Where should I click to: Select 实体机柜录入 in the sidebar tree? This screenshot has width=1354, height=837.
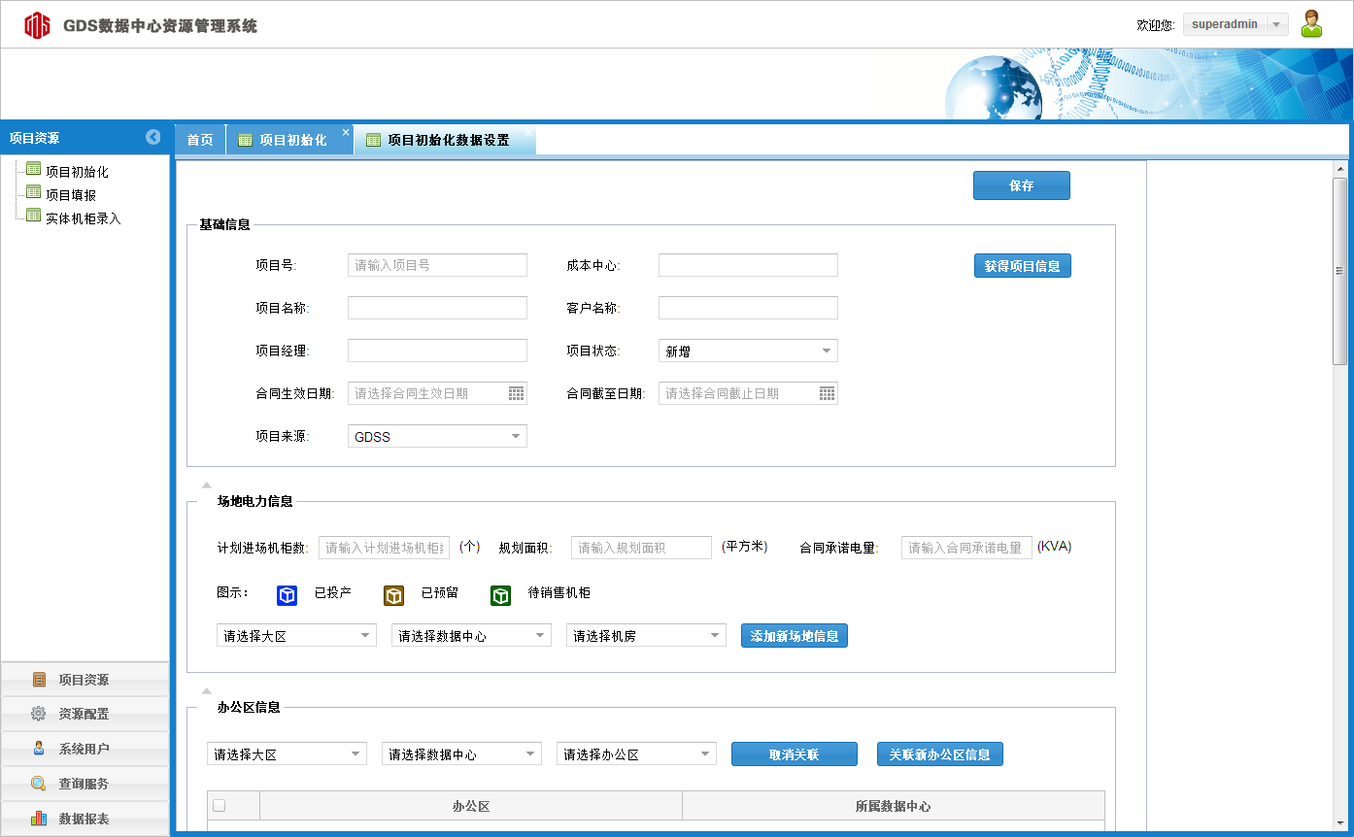click(x=83, y=218)
